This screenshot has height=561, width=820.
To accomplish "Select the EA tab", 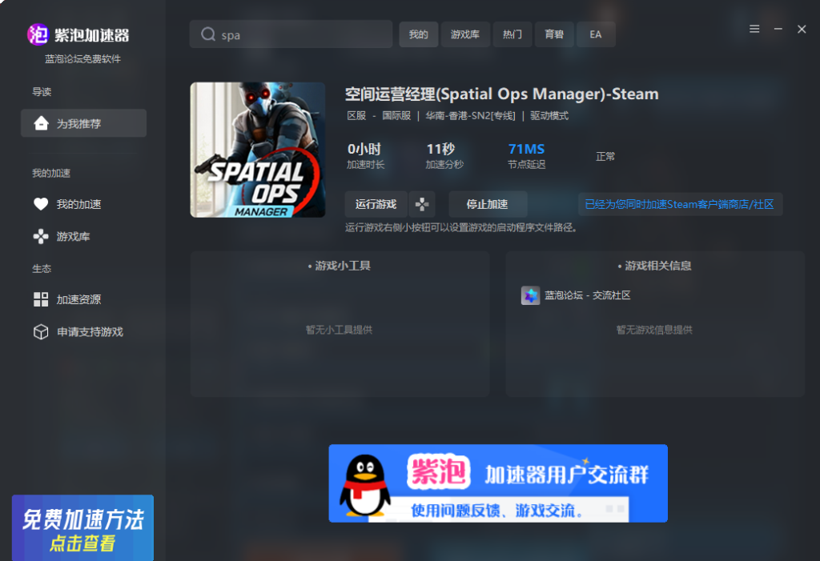I will click(596, 34).
